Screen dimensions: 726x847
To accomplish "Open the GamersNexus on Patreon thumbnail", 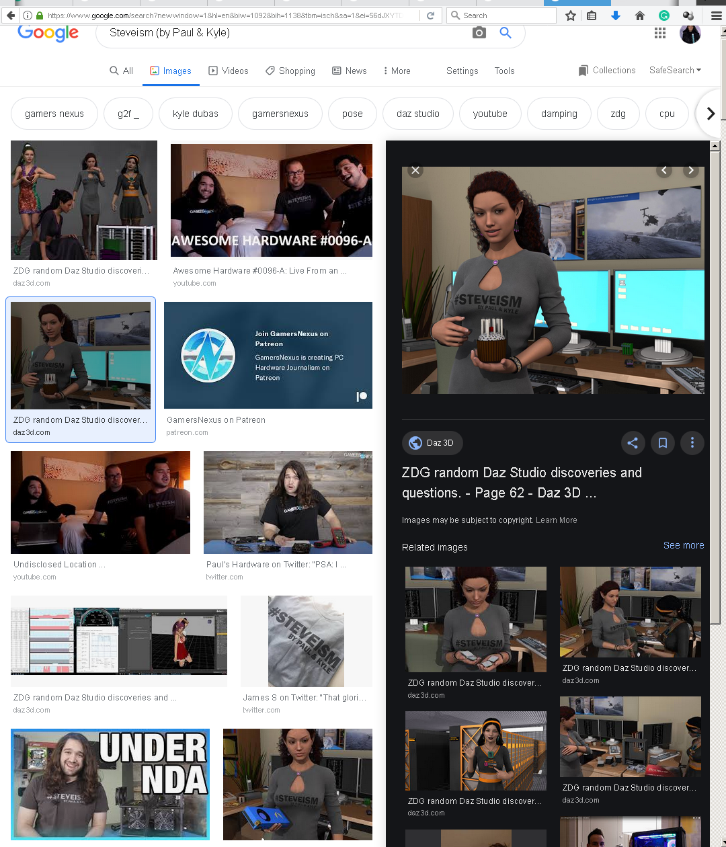I will [x=268, y=355].
